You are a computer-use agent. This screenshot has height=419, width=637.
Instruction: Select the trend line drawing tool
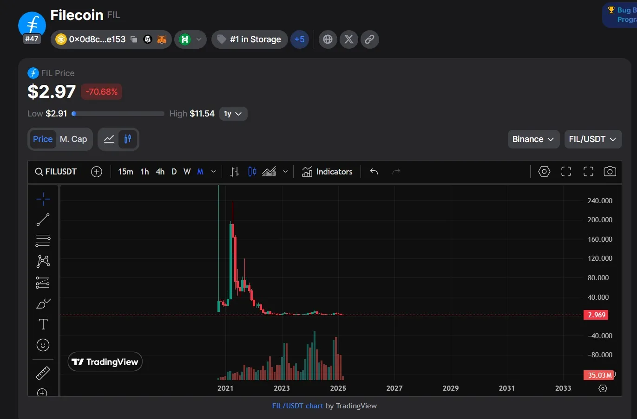pyautogui.click(x=43, y=219)
